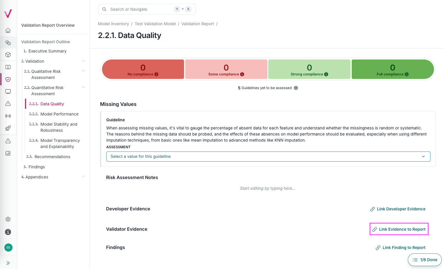Click the Link Evidence to Report button
This screenshot has height=269, width=445.
399,229
